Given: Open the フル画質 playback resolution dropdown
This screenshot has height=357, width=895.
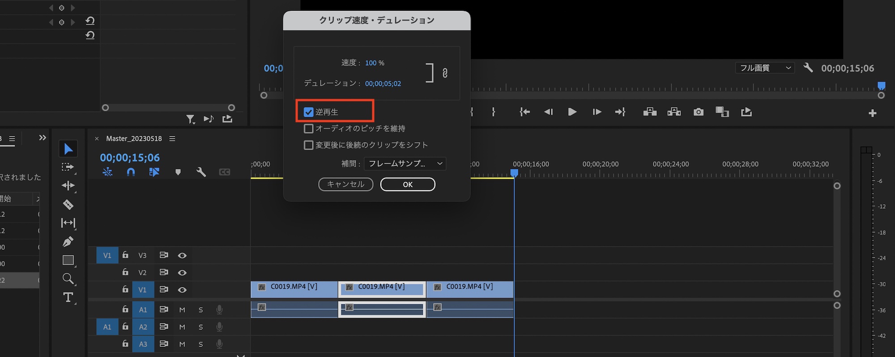Looking at the screenshot, I should click(765, 68).
